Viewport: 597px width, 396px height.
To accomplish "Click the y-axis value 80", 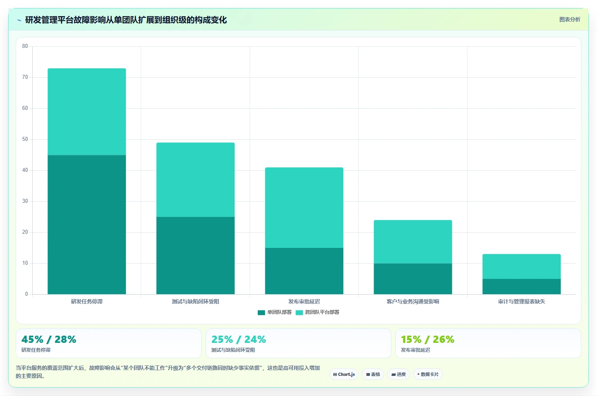I will point(25,46).
